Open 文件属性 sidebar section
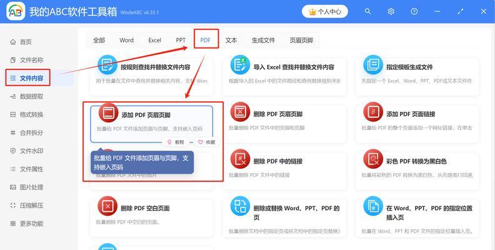The height and width of the screenshot is (250, 495). coord(26,169)
